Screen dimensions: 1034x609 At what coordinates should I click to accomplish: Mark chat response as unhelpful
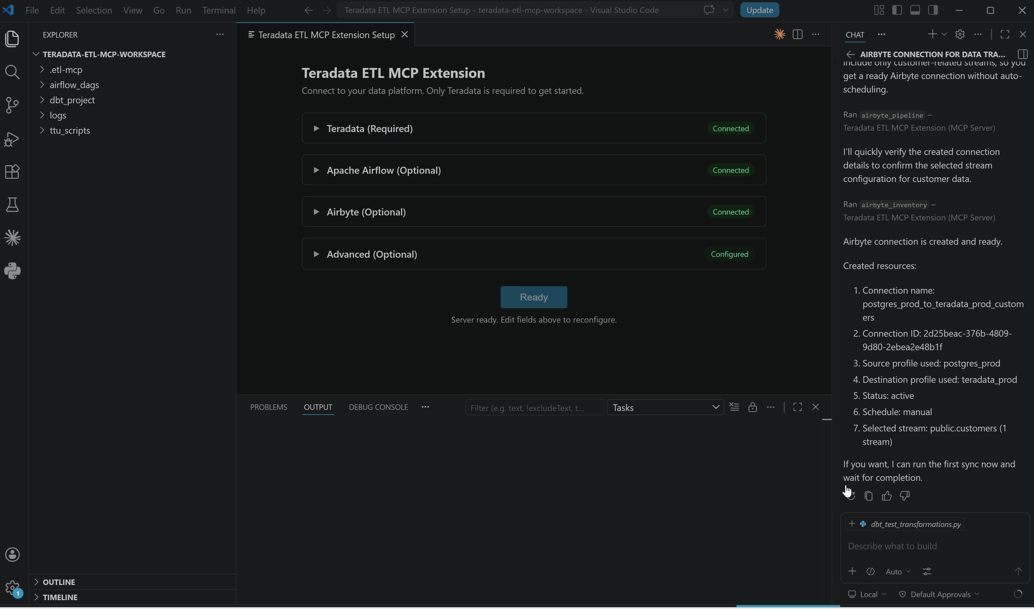tap(905, 496)
